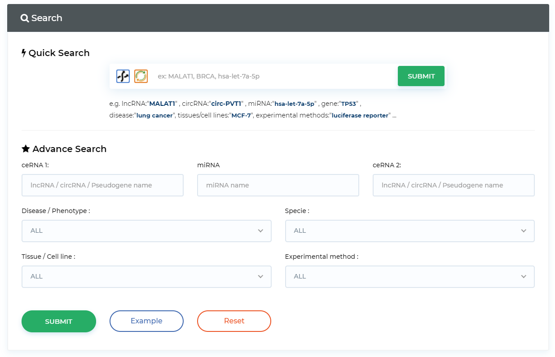The width and height of the screenshot is (555, 357).
Task: Open the Tissue / Cell line dropdown
Action: (146, 277)
